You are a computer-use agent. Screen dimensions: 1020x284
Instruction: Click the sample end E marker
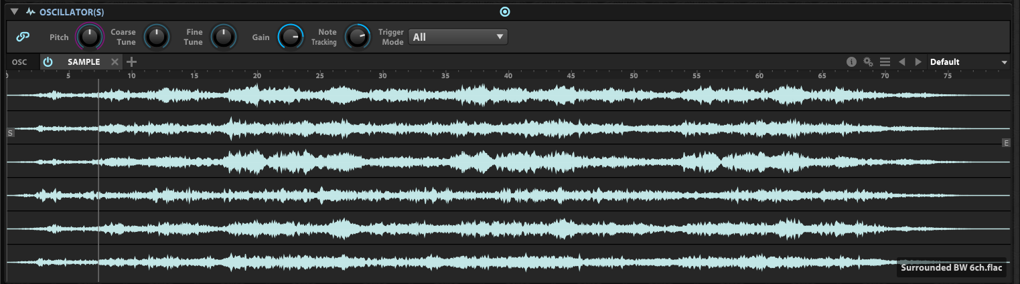[1006, 142]
